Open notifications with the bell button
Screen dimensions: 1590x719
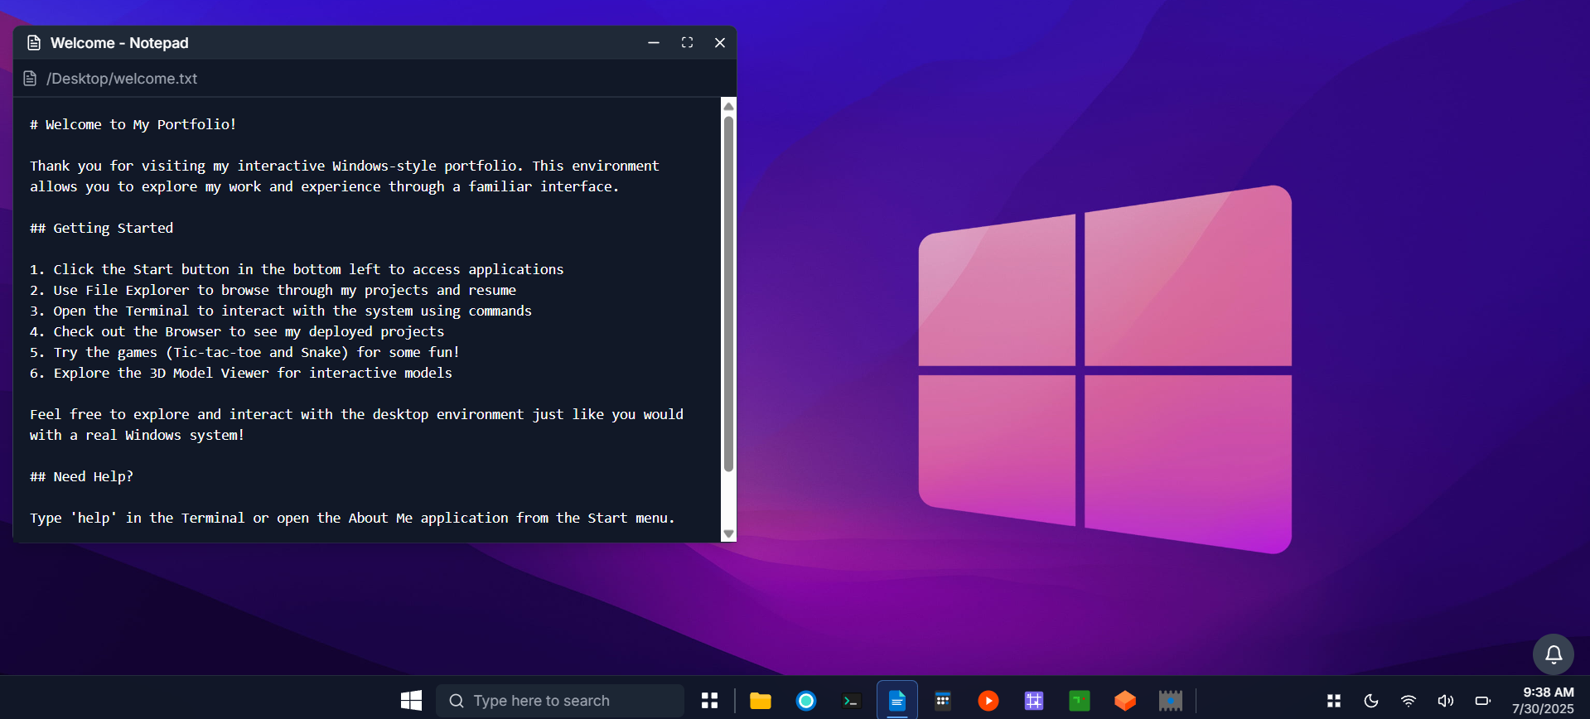click(1554, 654)
